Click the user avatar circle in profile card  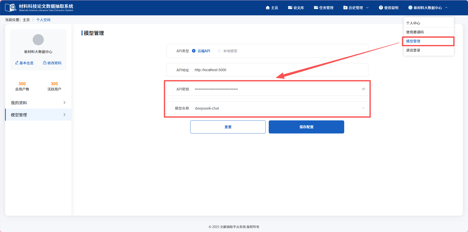click(x=38, y=40)
